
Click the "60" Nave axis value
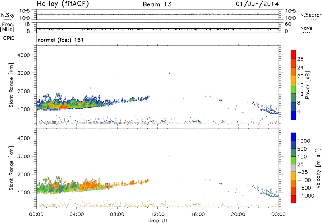(x=288, y=24)
